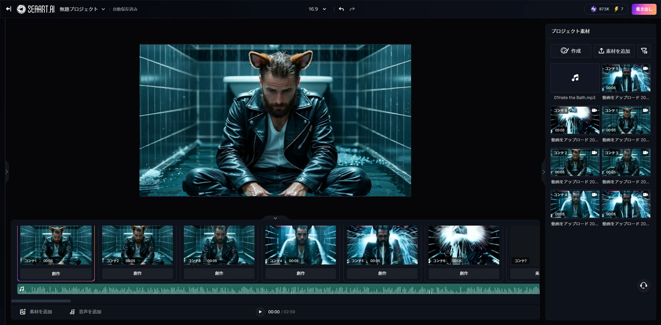Click the 素材を追加 upload button
The width and height of the screenshot is (661, 325).
click(x=614, y=51)
